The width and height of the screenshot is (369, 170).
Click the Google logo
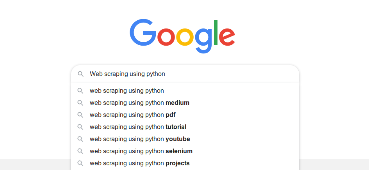click(x=182, y=36)
